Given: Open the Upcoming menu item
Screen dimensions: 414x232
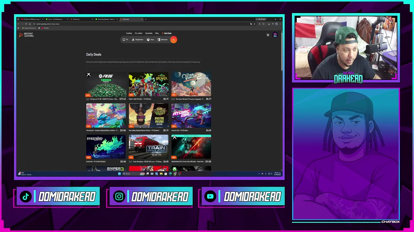Looking at the screenshot, I should pos(149,33).
